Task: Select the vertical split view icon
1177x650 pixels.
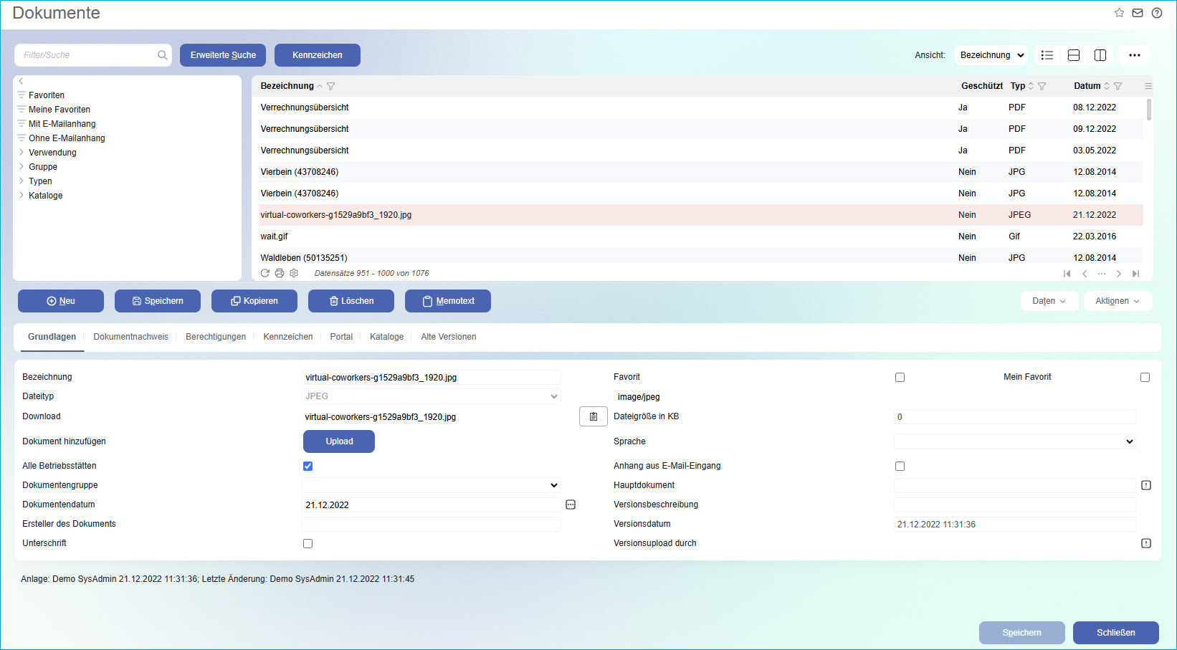Action: [1100, 55]
